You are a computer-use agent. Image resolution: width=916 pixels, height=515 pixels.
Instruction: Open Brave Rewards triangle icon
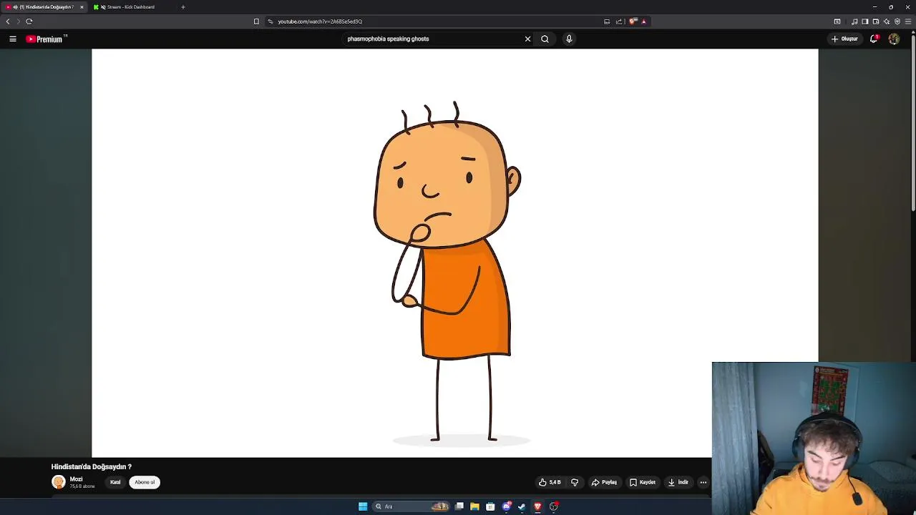(x=643, y=21)
